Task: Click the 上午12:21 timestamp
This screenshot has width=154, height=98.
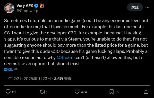Action: 12,79
